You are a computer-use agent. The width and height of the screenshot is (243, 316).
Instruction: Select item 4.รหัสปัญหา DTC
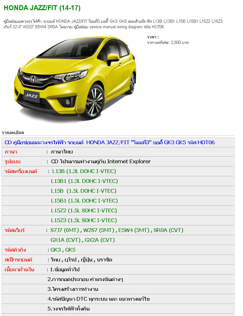coord(99,299)
